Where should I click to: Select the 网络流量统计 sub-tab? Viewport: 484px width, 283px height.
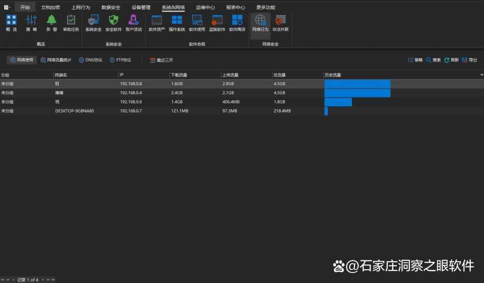[x=56, y=60]
